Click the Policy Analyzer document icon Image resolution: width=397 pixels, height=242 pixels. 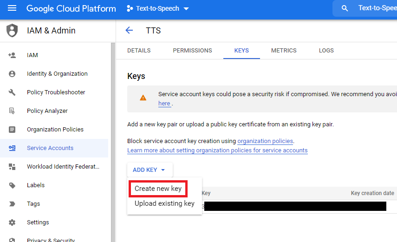point(12,111)
